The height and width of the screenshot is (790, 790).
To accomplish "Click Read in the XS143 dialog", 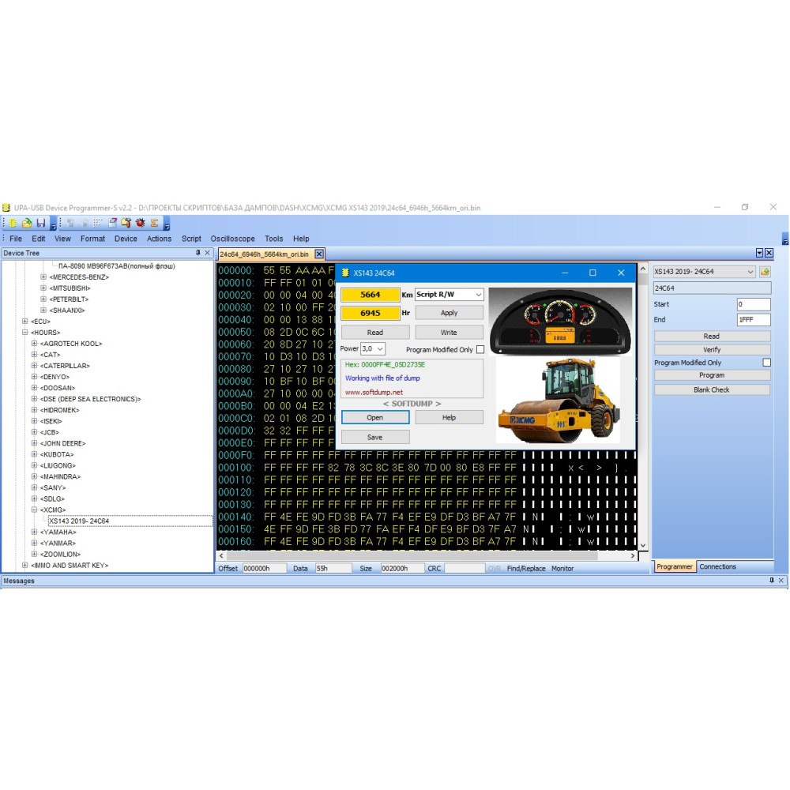I will pos(374,332).
